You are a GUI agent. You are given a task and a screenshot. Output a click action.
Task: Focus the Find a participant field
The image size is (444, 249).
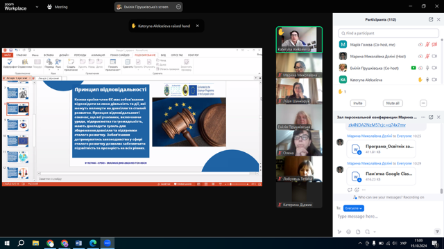[x=388, y=33]
